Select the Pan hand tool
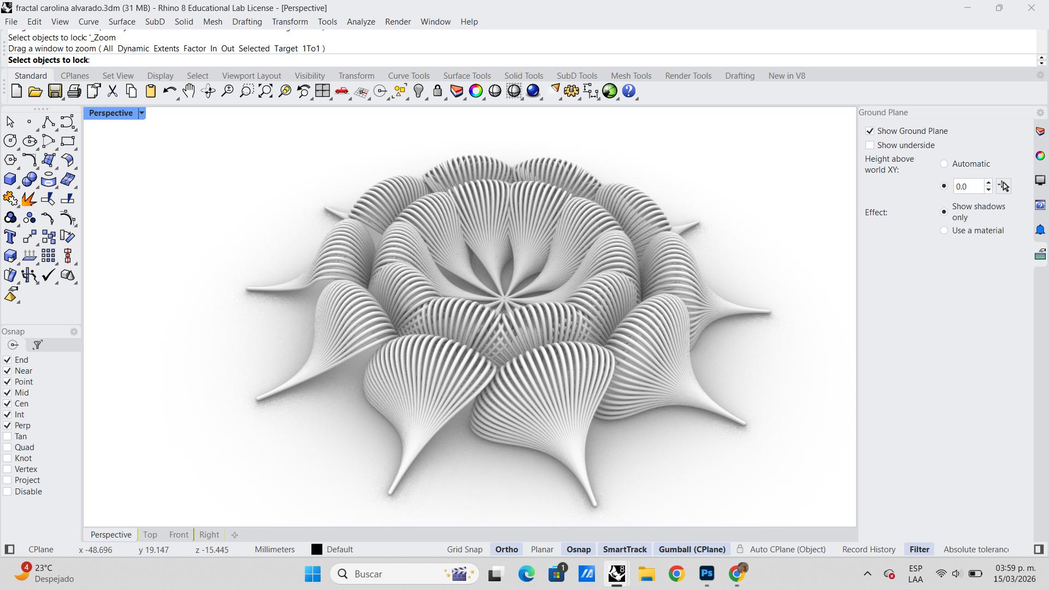 click(x=188, y=91)
